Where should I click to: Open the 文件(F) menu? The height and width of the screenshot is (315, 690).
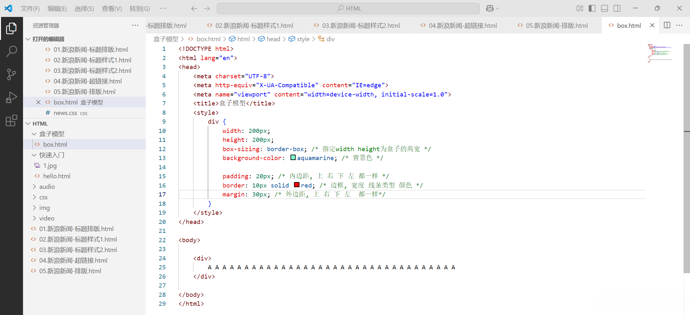pos(30,9)
